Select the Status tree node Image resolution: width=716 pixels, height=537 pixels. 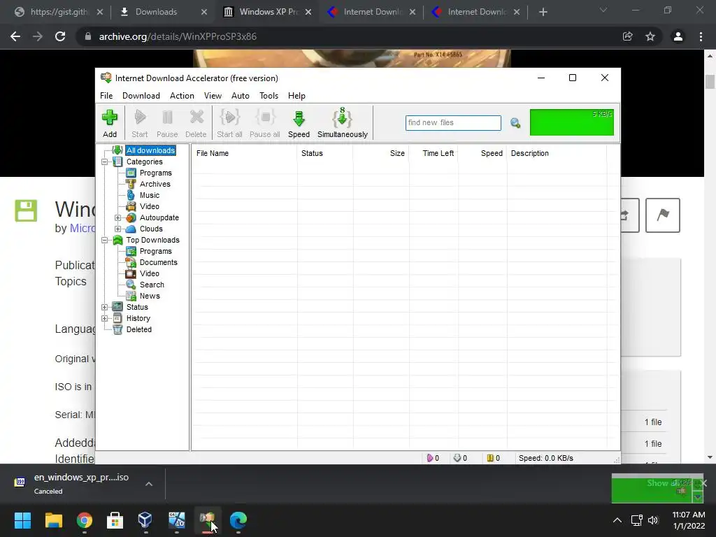137,308
